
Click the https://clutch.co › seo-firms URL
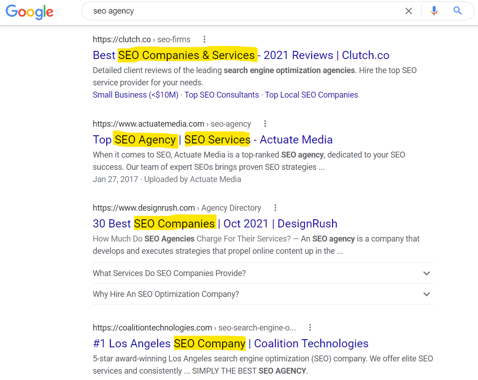pyautogui.click(x=141, y=39)
